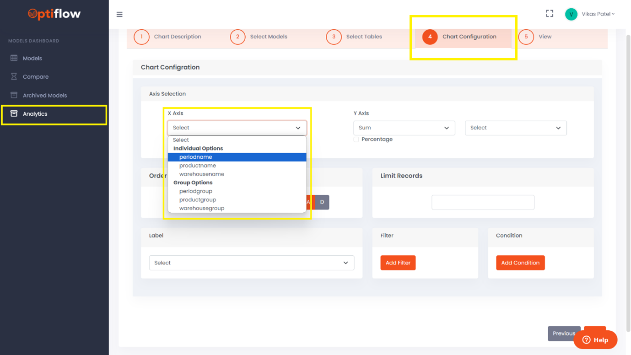Open Archived Models in sidebar
Image resolution: width=631 pixels, height=355 pixels.
[44, 95]
